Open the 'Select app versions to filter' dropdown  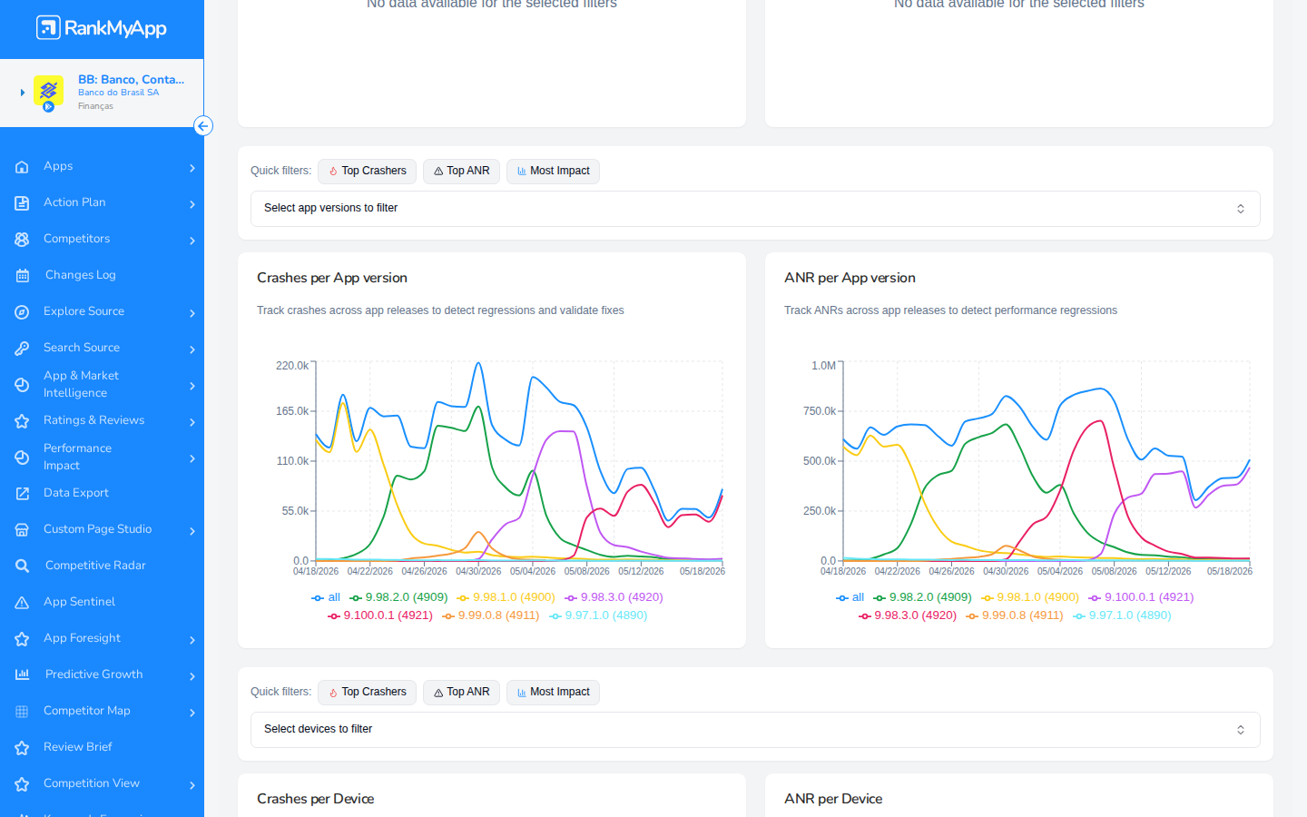pos(755,209)
